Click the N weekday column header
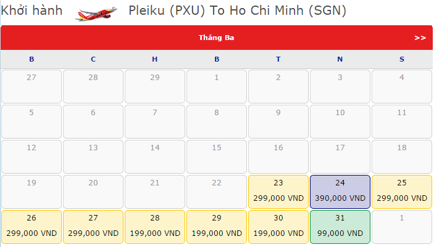The height and width of the screenshot is (247, 434). click(340, 59)
